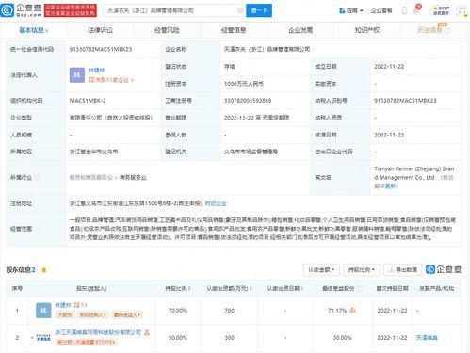Open the 应用 dropdown menu
This screenshot has height=353, width=470.
tap(351, 10)
